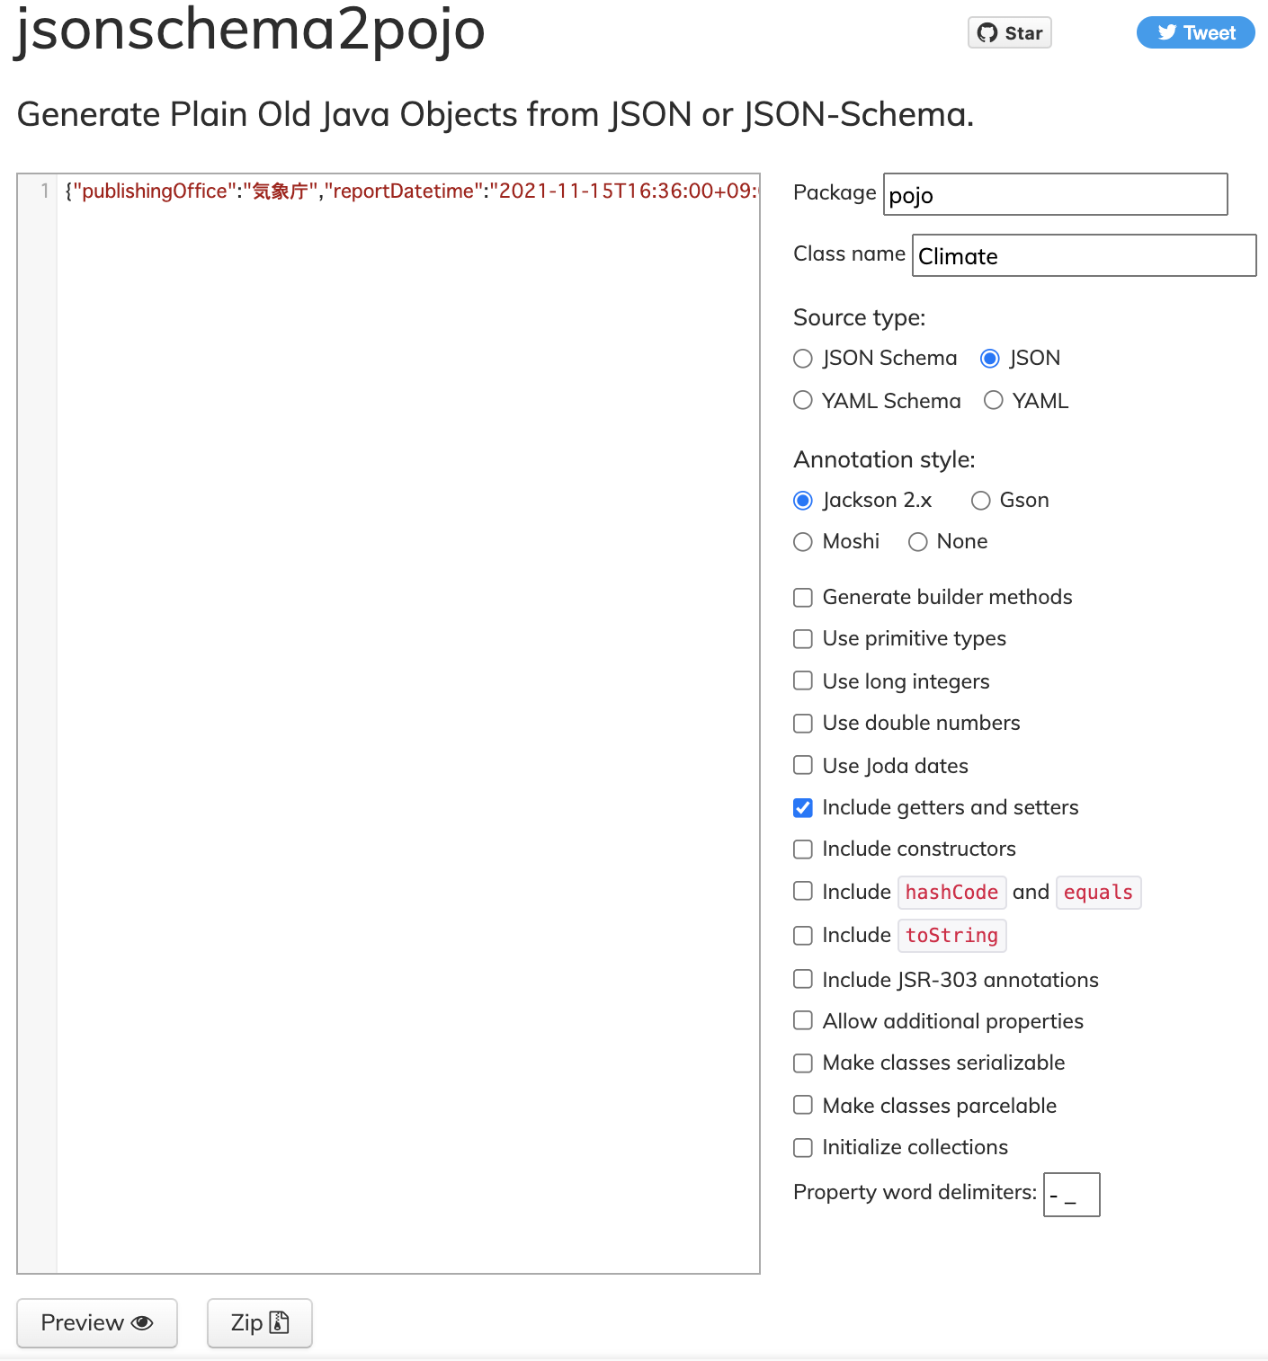Enable Make classes serializable
This screenshot has height=1361, width=1268.
802,1063
